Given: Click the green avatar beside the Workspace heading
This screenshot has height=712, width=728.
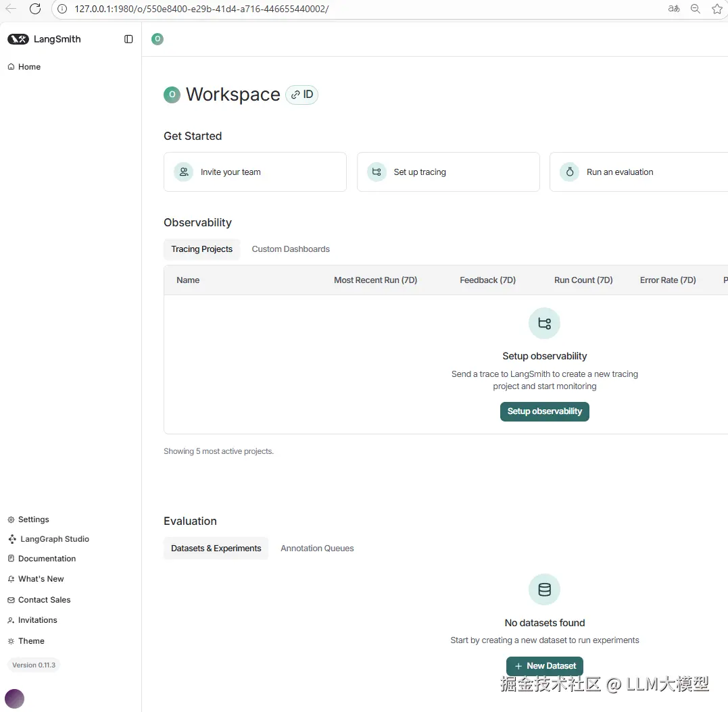Looking at the screenshot, I should click(172, 95).
